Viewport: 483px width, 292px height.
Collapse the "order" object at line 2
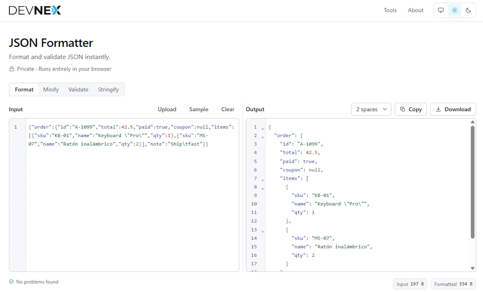[x=263, y=137]
